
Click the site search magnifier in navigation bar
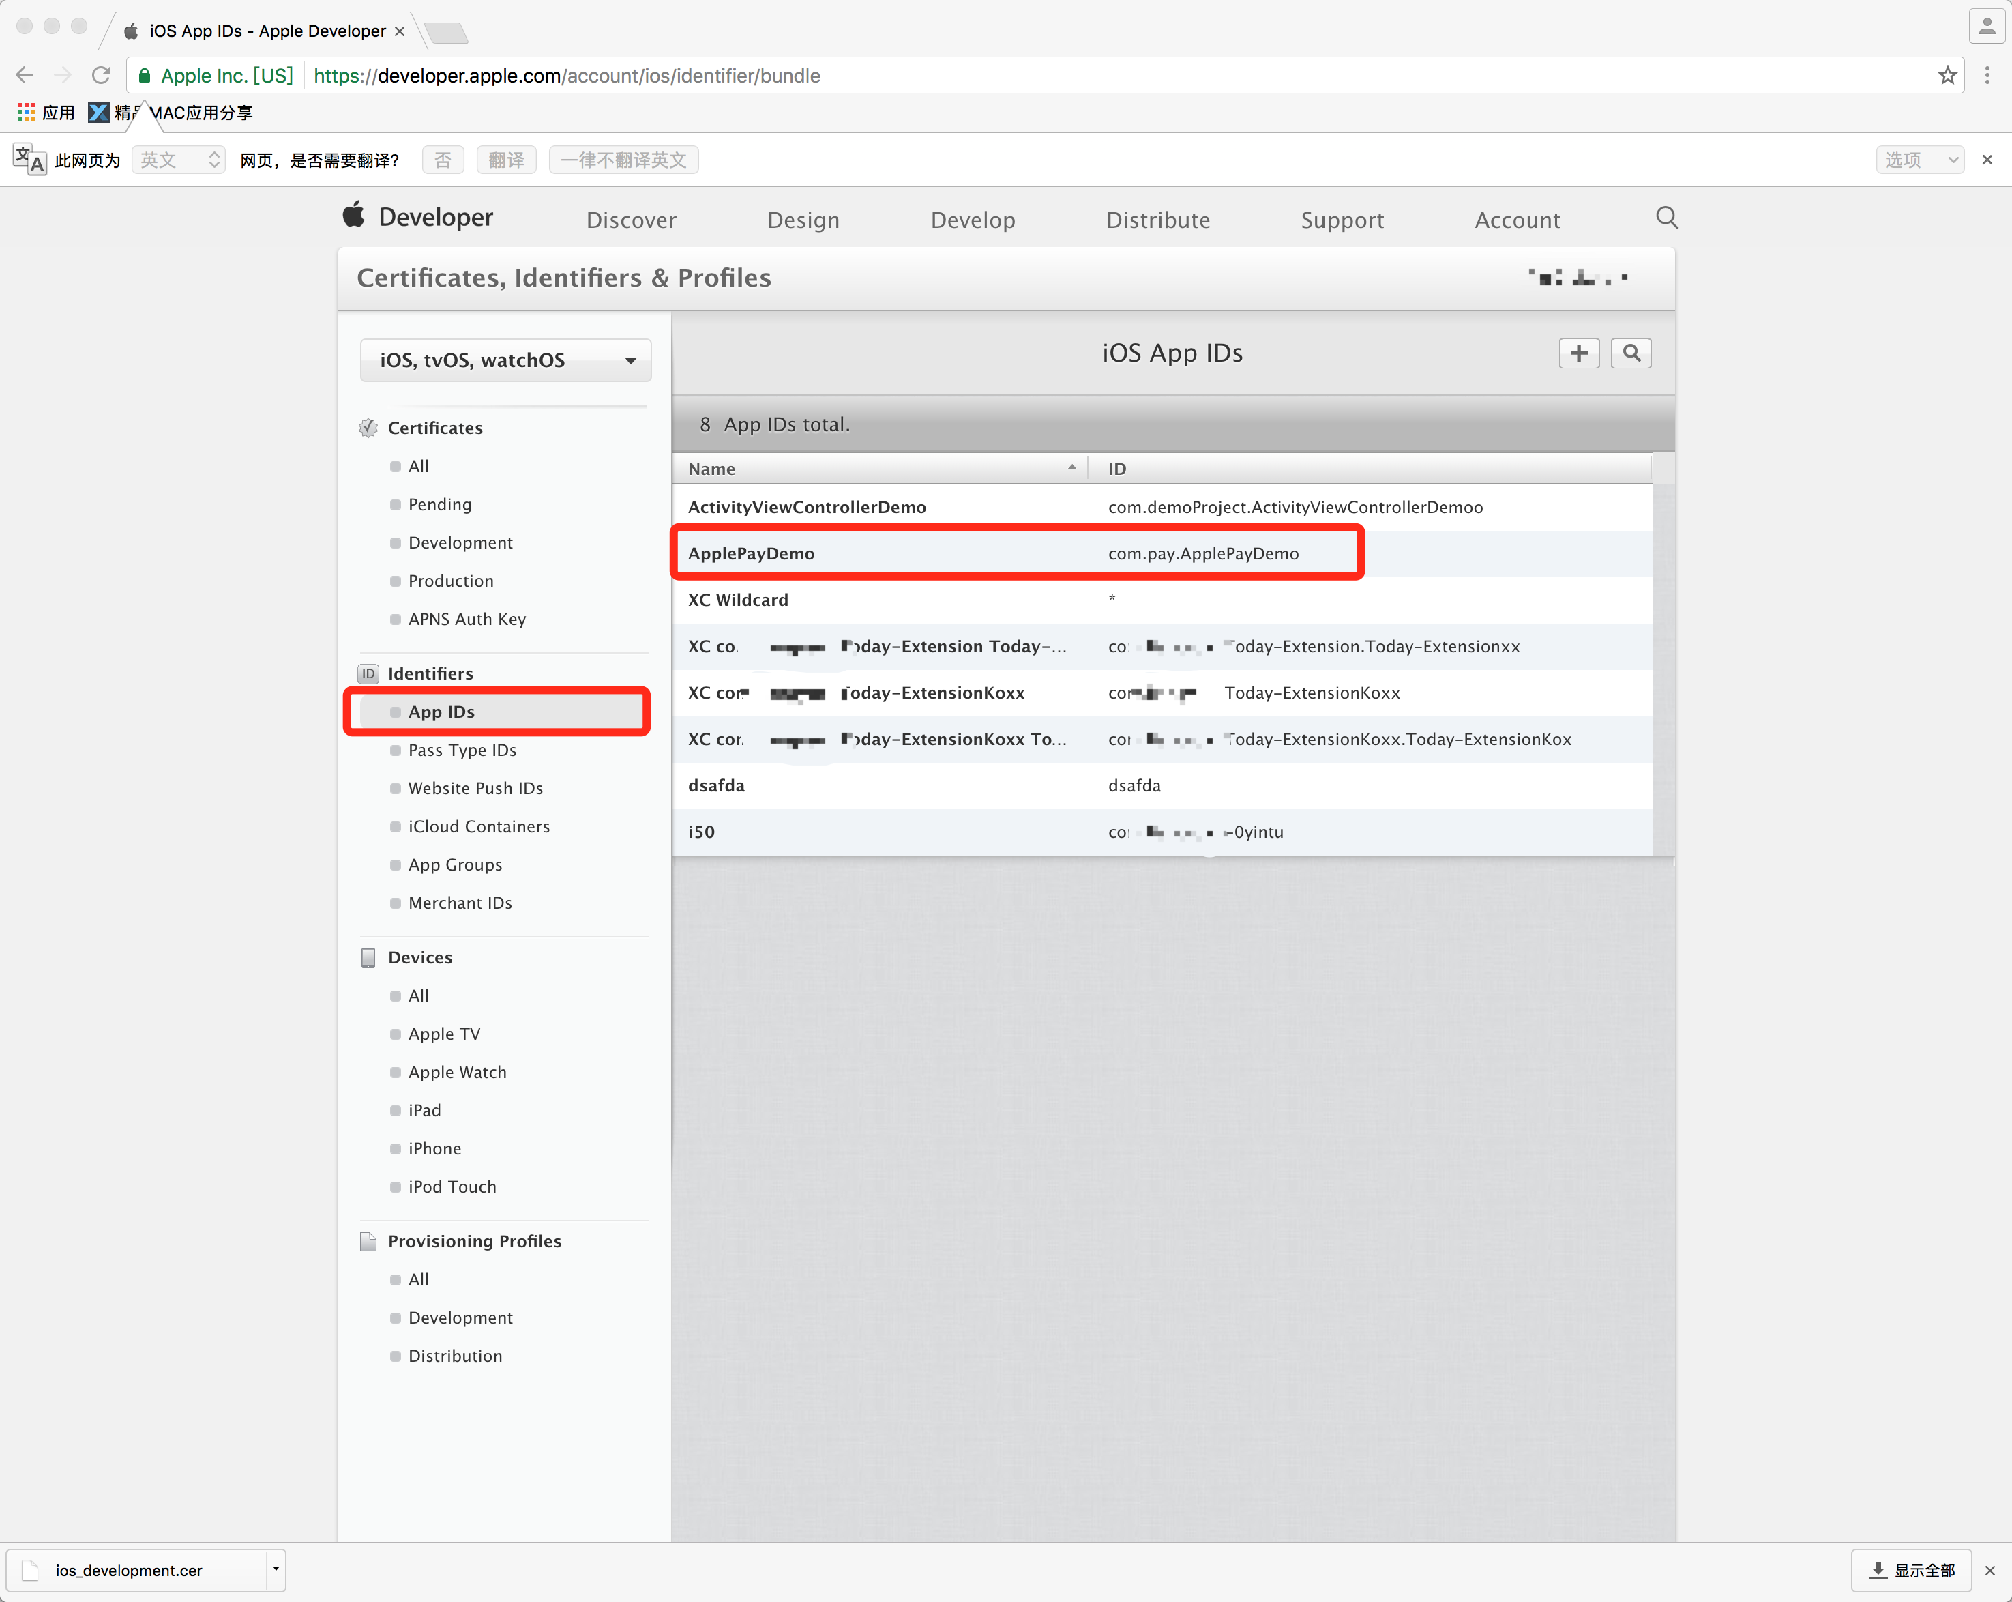tap(1666, 218)
